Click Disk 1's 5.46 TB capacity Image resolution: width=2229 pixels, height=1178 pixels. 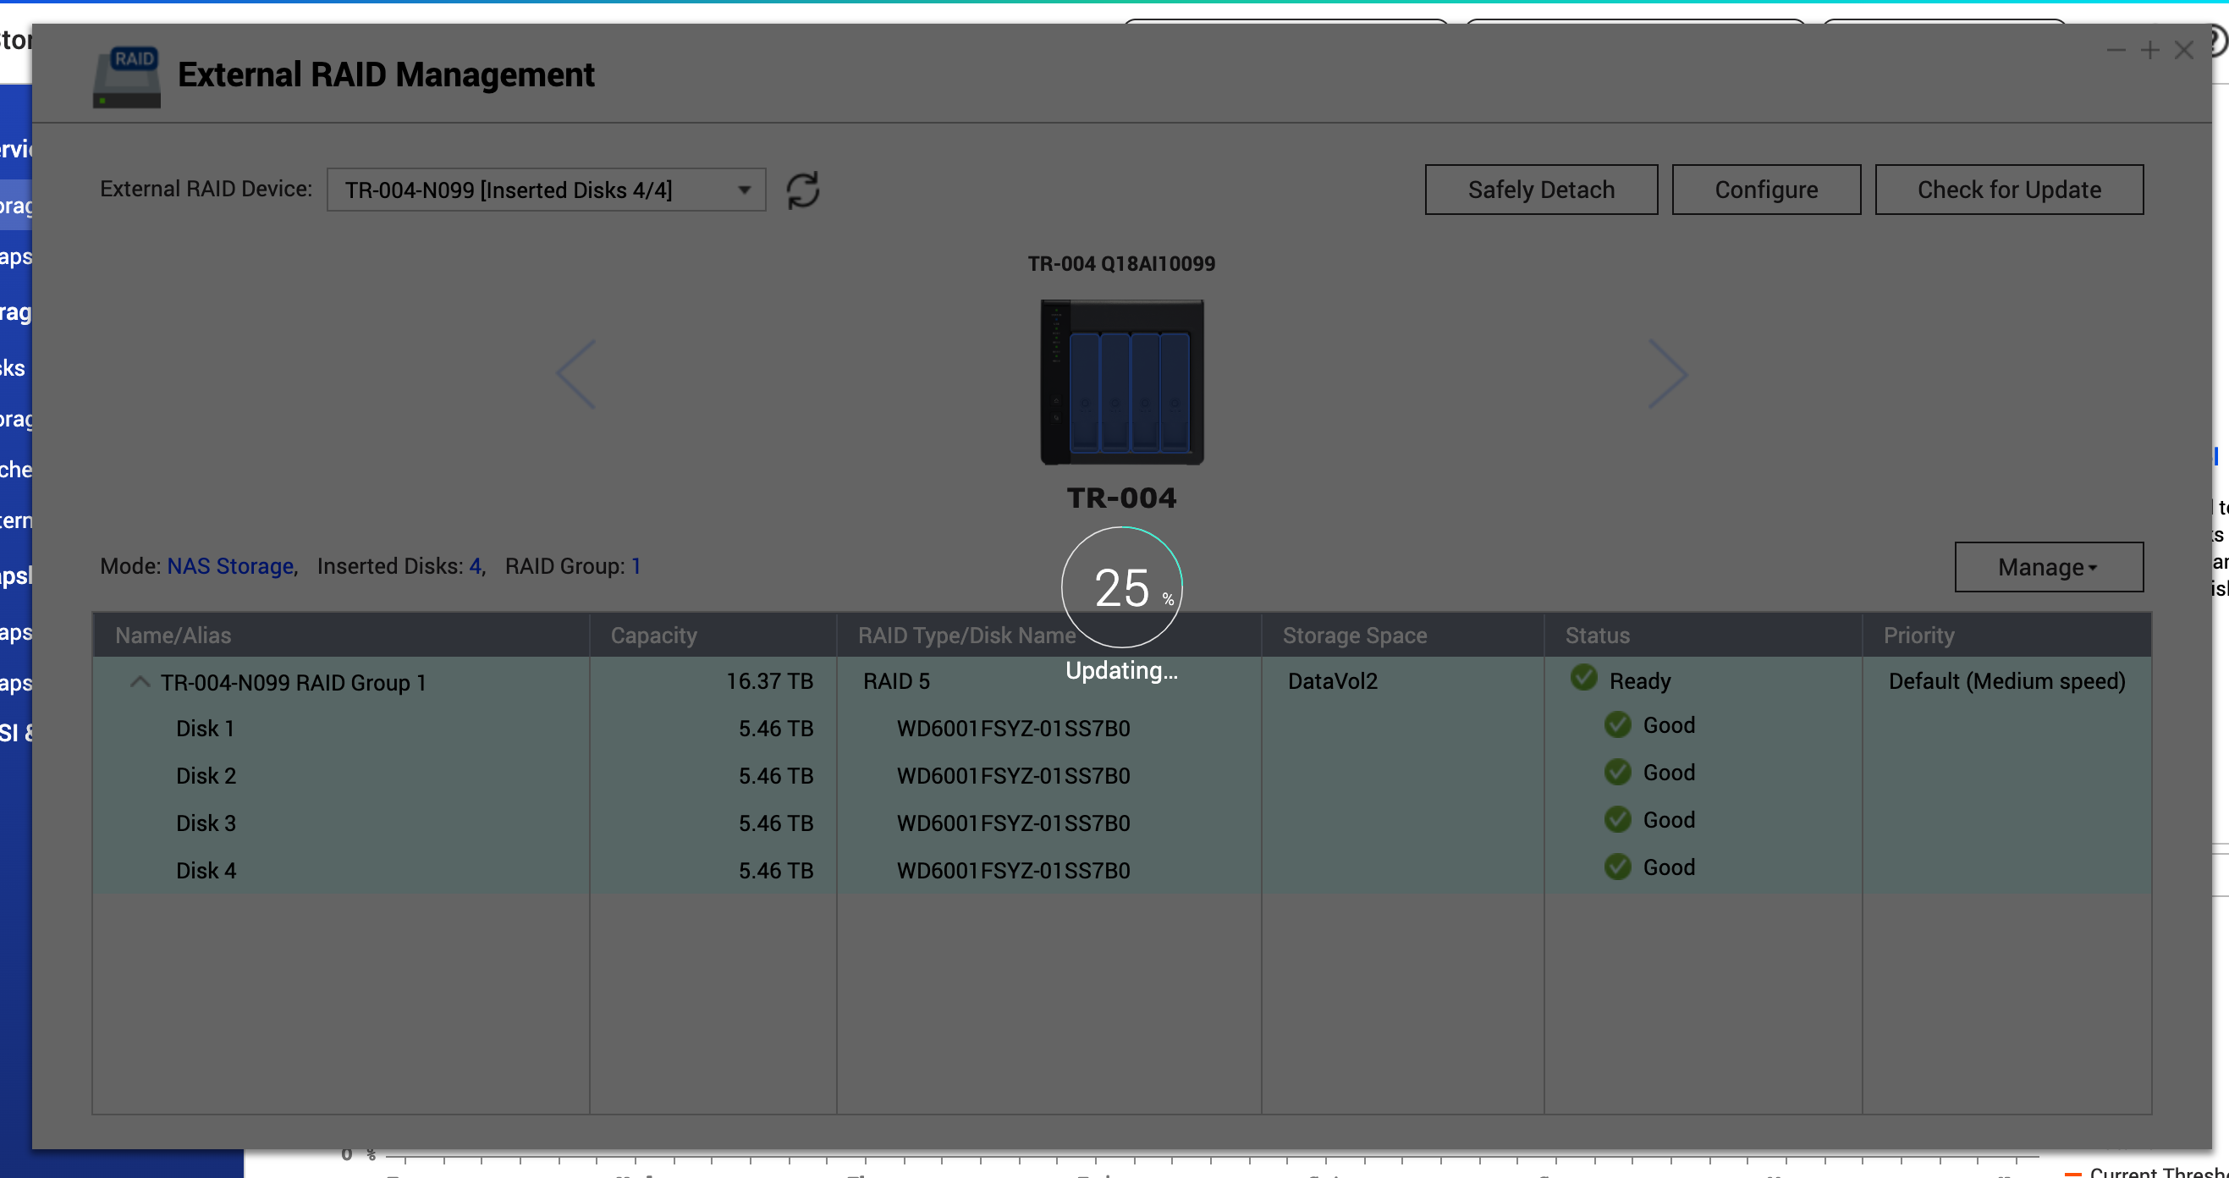(775, 729)
